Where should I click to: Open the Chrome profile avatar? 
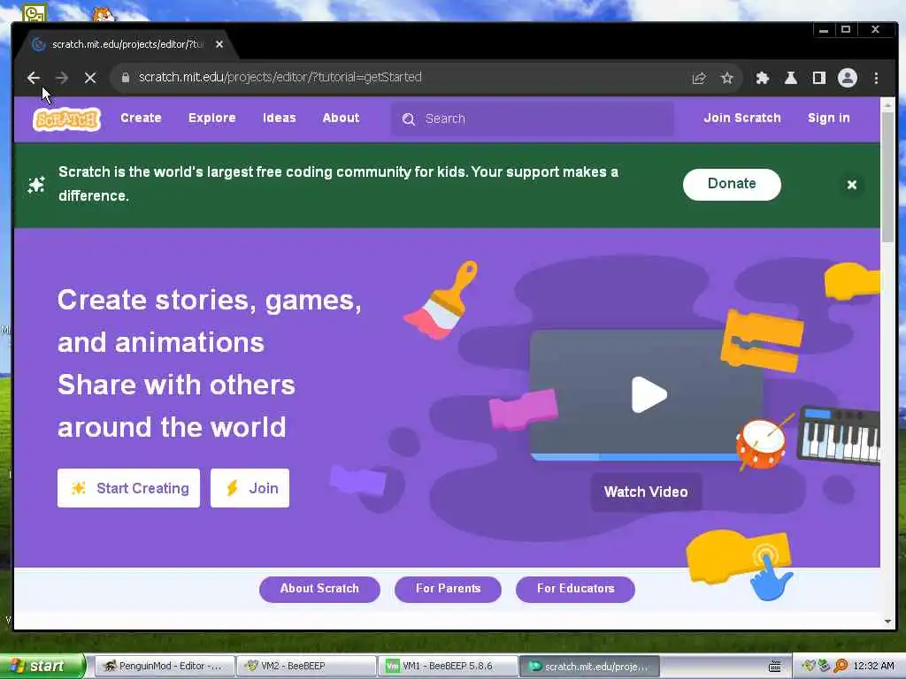[847, 78]
